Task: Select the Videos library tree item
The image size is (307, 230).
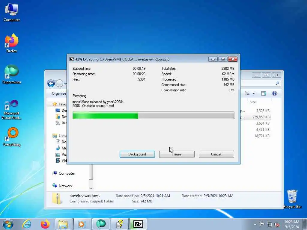Action: click(x=61, y=161)
